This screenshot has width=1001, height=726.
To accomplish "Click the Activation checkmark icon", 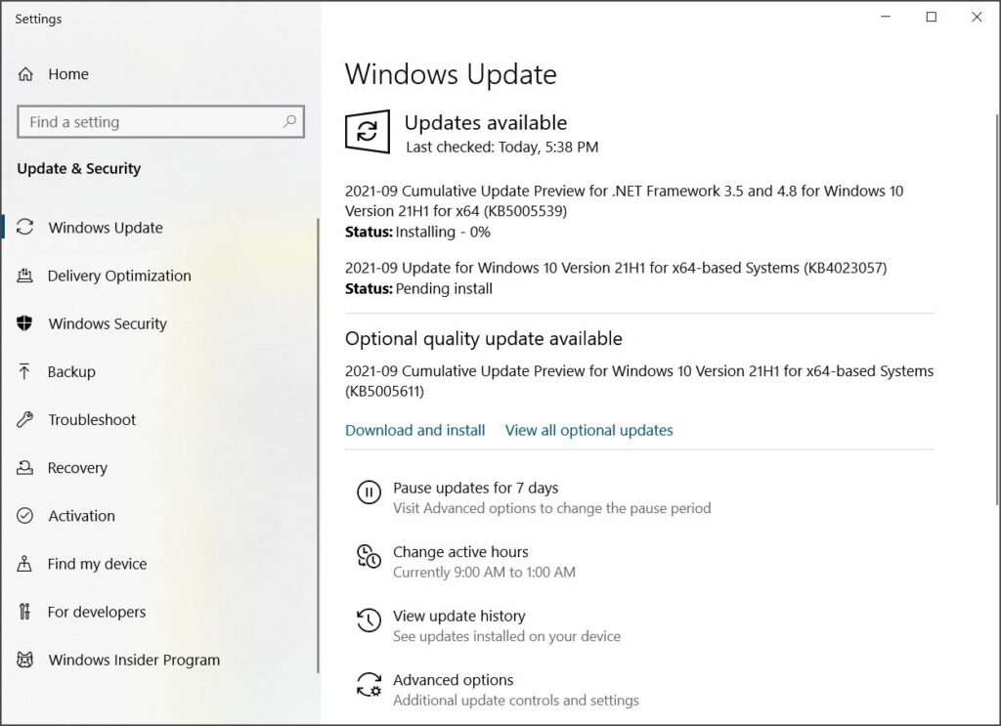I will (x=24, y=516).
